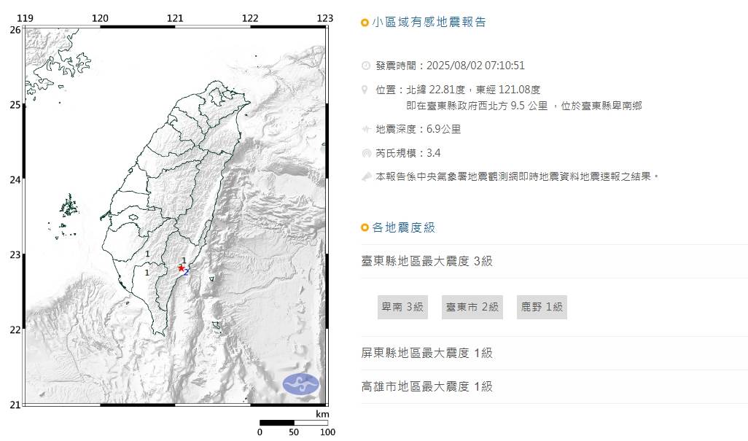
Task: Select the 鹿野 1級 intensity tag
Action: click(542, 307)
